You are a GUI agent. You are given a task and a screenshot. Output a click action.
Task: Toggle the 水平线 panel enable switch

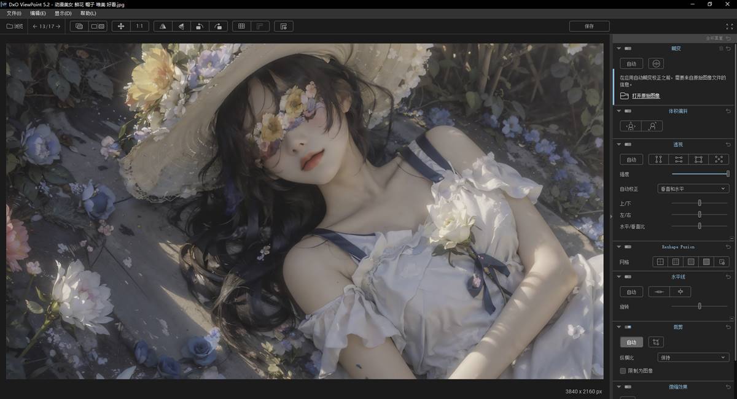[x=627, y=277]
